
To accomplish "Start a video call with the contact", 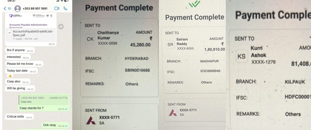I will [57, 9].
